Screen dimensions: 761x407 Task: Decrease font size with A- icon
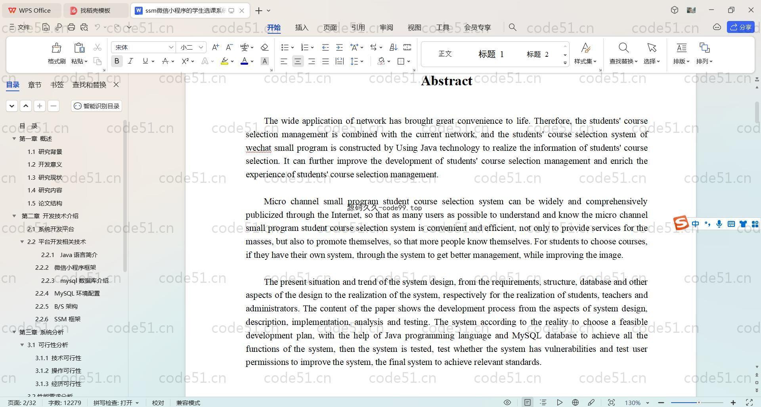pyautogui.click(x=229, y=47)
